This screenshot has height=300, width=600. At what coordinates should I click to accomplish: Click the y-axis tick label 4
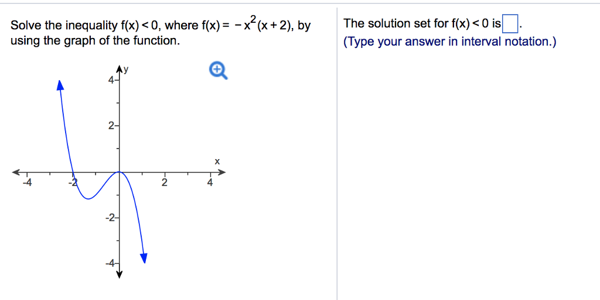pyautogui.click(x=111, y=81)
